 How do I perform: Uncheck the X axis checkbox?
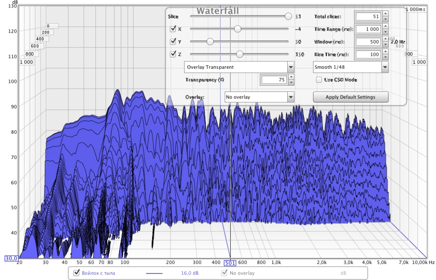173,29
